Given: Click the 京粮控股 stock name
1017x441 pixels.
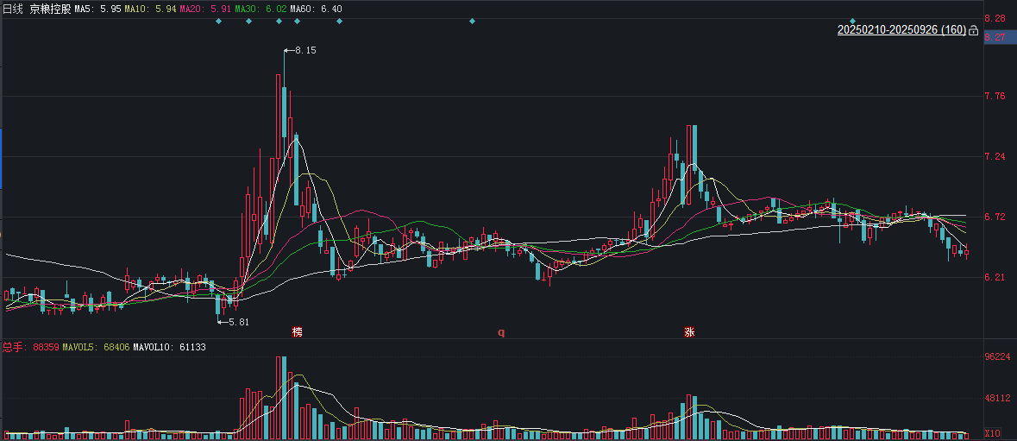Looking at the screenshot, I should [x=50, y=9].
